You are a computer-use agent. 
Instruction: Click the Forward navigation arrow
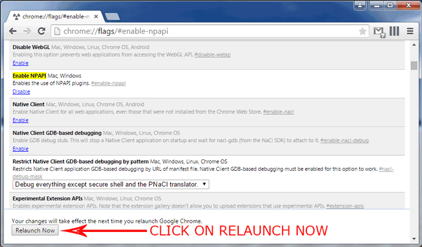coord(27,31)
